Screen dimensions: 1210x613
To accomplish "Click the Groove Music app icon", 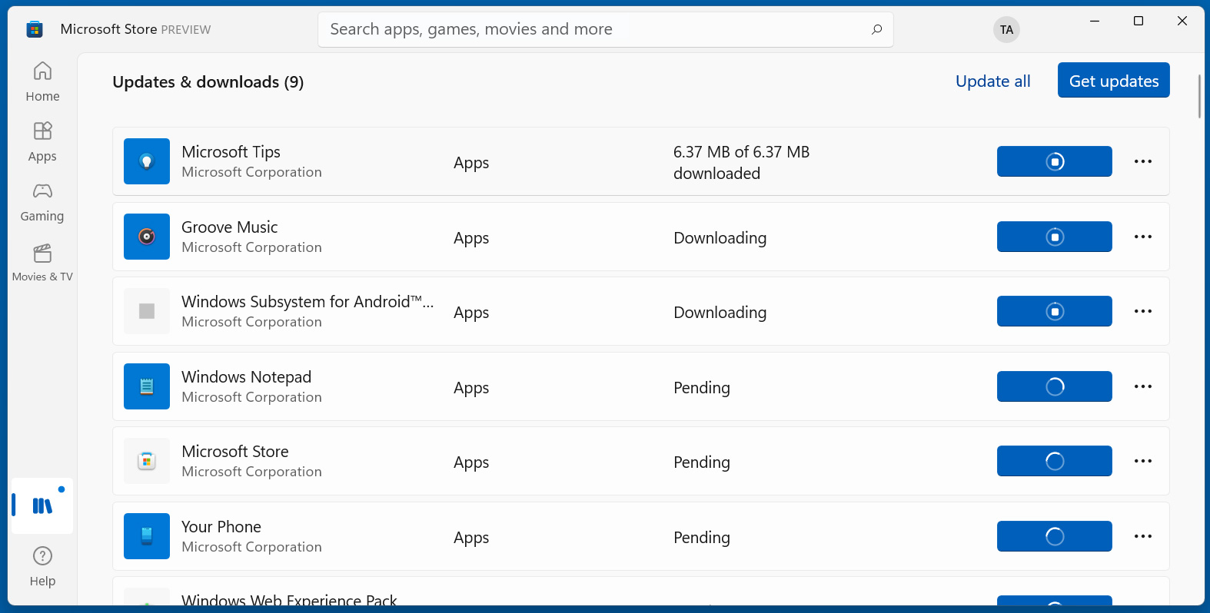I will 147,237.
